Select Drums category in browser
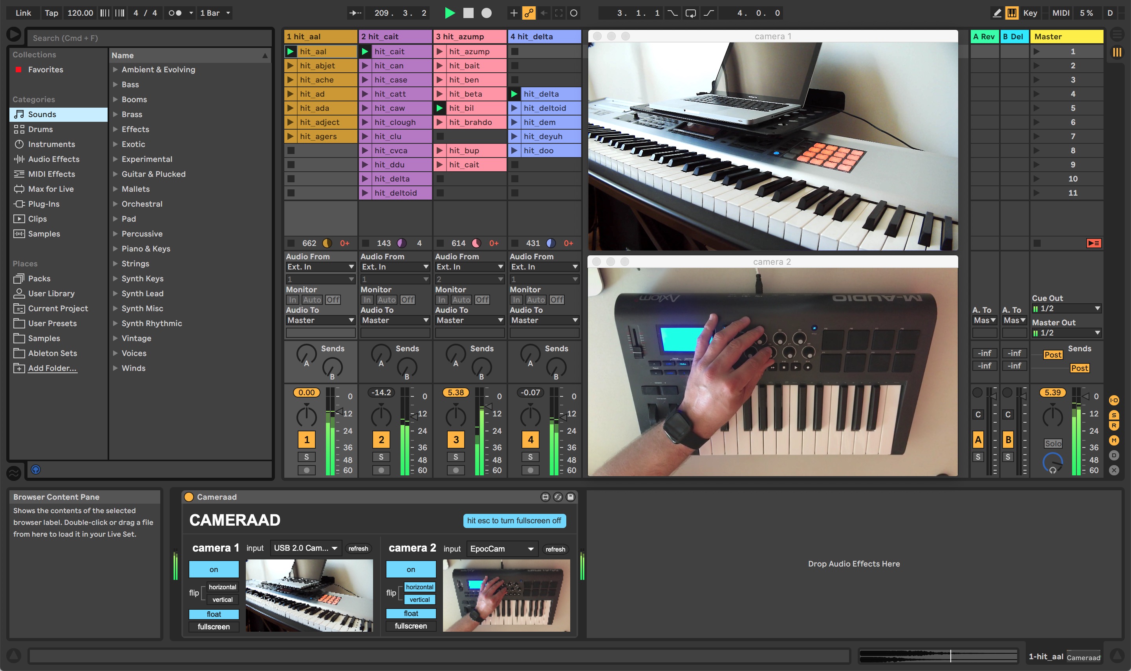This screenshot has height=671, width=1131. pos(40,129)
